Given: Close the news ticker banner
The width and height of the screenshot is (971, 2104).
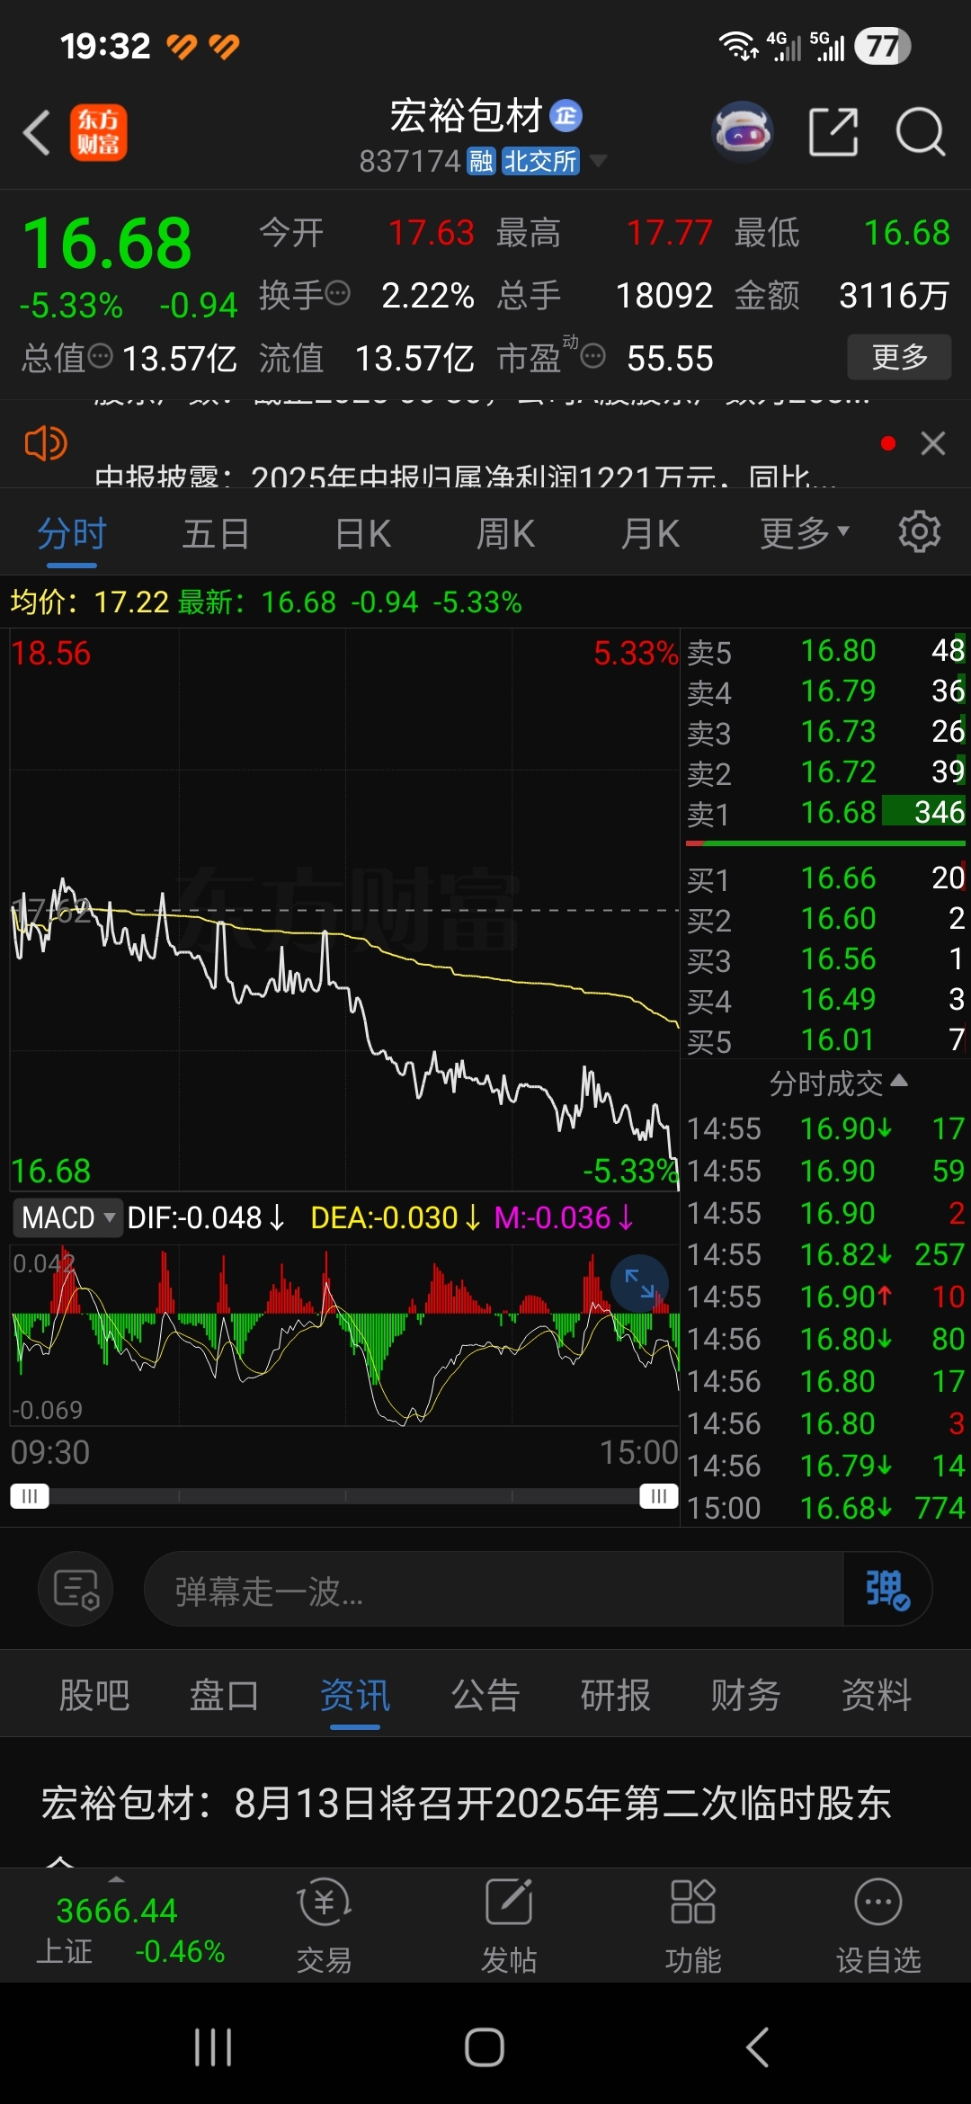Looking at the screenshot, I should [x=933, y=443].
